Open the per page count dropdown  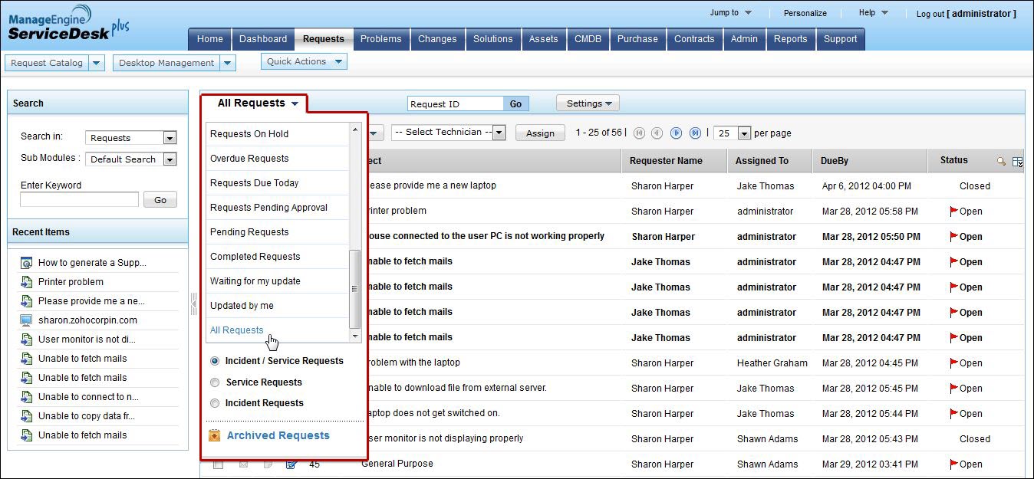(x=743, y=133)
